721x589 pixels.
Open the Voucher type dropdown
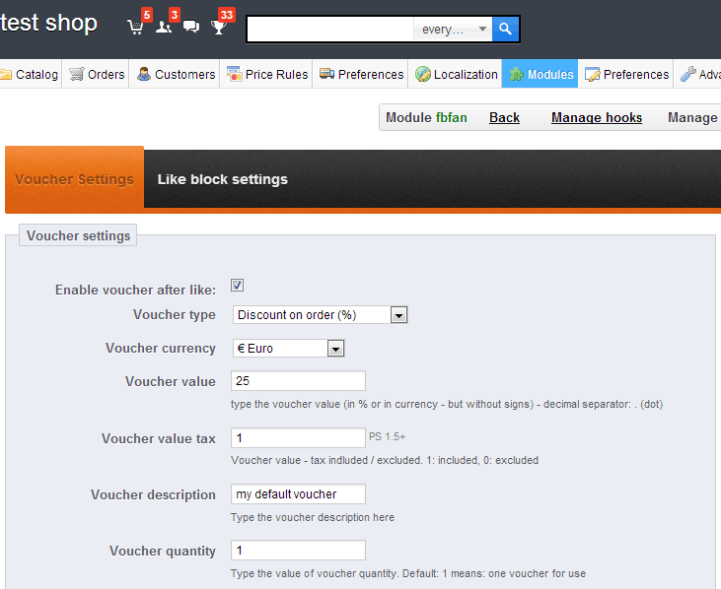point(320,315)
